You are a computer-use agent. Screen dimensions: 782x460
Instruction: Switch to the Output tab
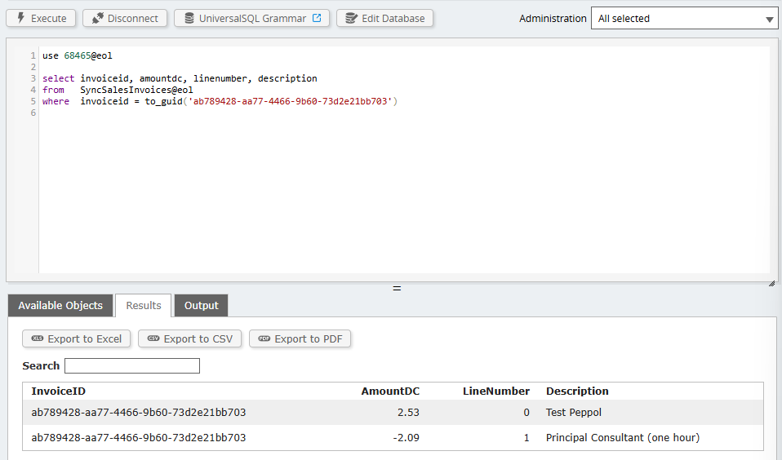tap(201, 305)
